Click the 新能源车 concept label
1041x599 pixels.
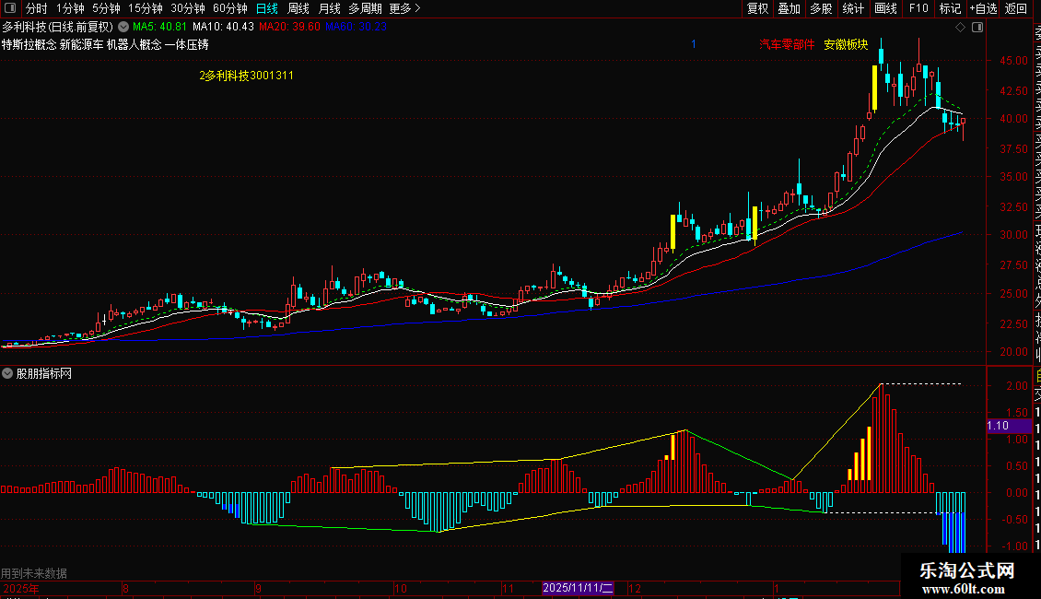[x=81, y=44]
